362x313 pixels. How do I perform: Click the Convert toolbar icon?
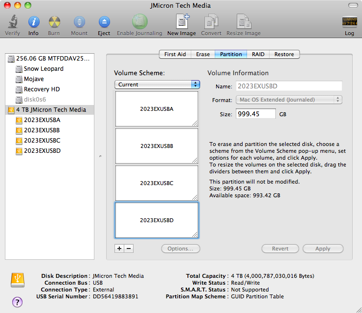211,21
